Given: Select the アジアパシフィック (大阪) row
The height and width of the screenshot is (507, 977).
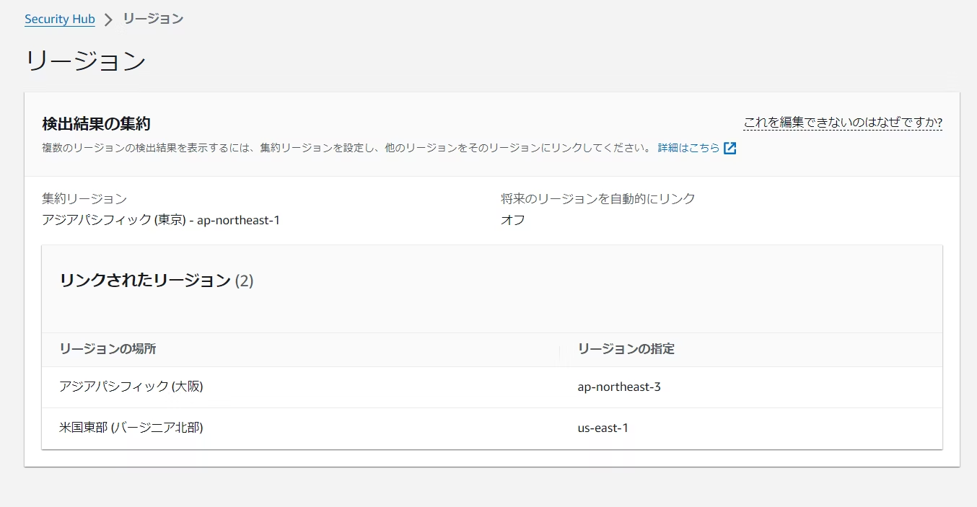Looking at the screenshot, I should click(131, 387).
